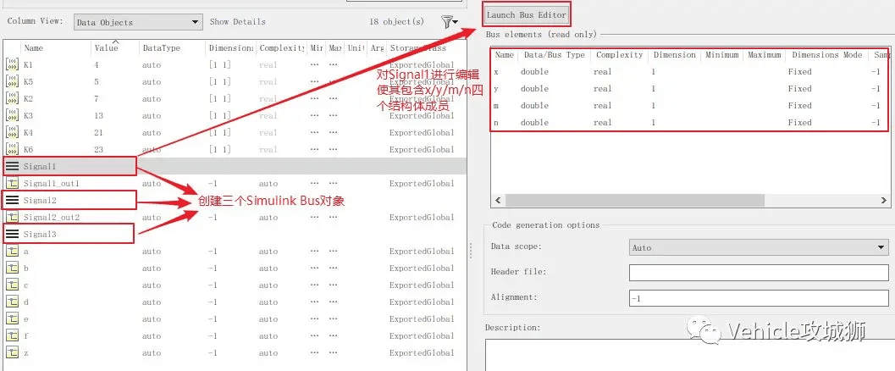The image size is (895, 371).
Task: Click horizontal scrollbar right arrow in bus elements
Action: coord(884,201)
